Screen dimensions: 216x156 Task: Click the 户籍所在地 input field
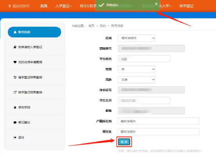pos(159,121)
